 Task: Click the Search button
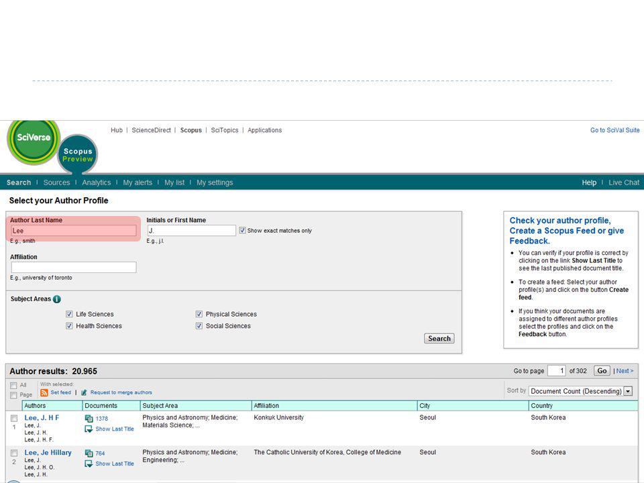(439, 338)
